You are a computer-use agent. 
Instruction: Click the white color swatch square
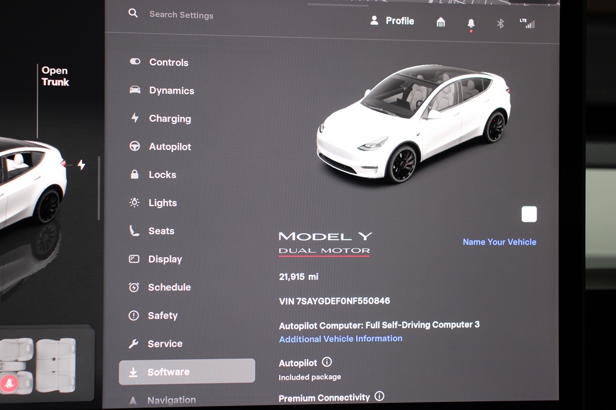(529, 214)
